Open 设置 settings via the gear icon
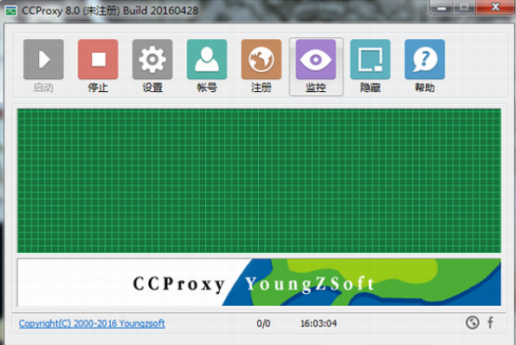Screen dimensions: 516x345 pyautogui.click(x=152, y=66)
